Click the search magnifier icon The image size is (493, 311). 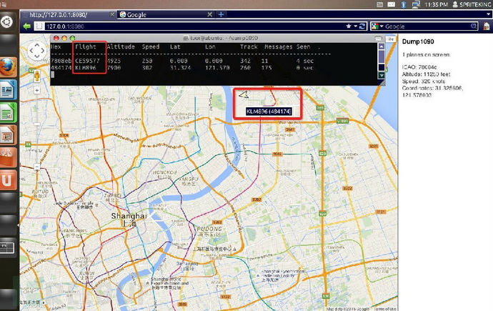coord(474,26)
